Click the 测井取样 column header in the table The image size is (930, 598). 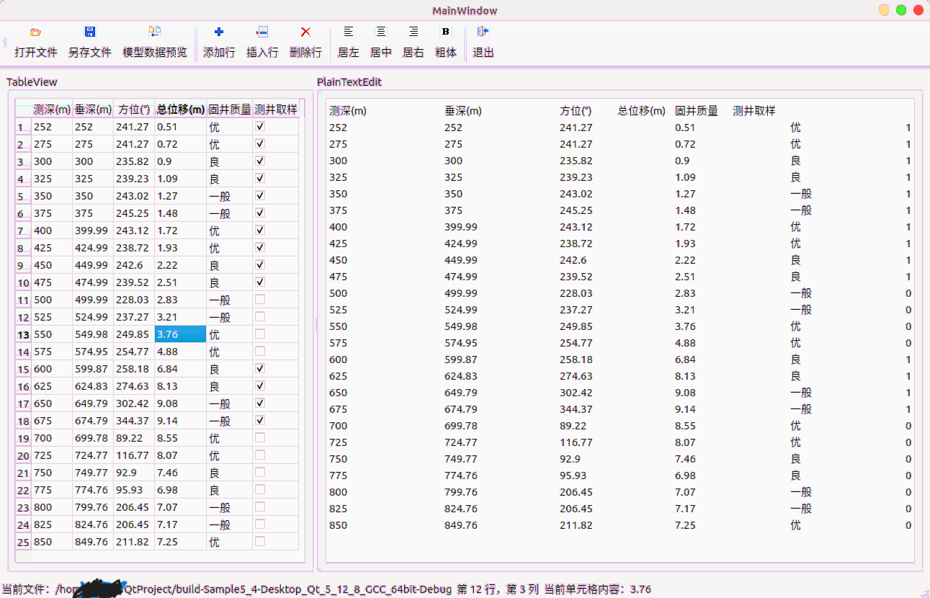pyautogui.click(x=276, y=110)
